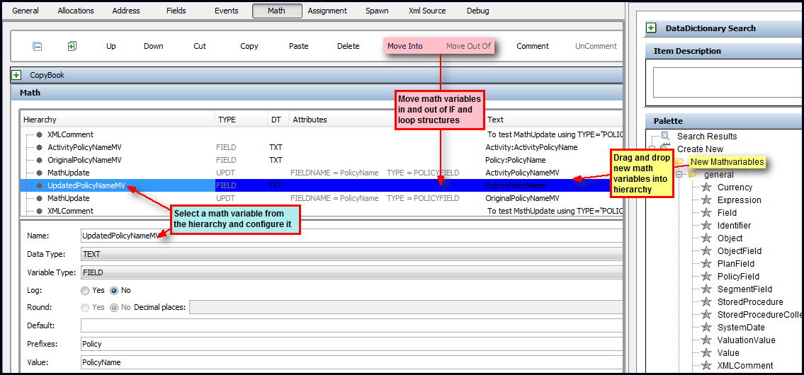Click the first XMLComment row bullet icon
Viewport: 804px width, 375px height.
click(39, 134)
